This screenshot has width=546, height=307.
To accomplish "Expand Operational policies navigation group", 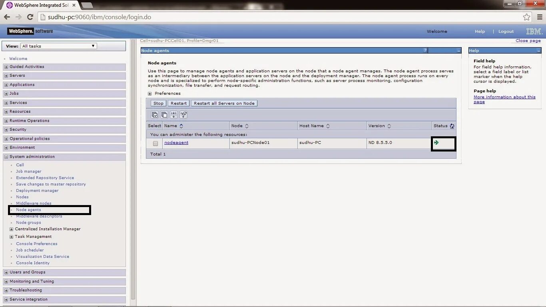I will pyautogui.click(x=6, y=139).
